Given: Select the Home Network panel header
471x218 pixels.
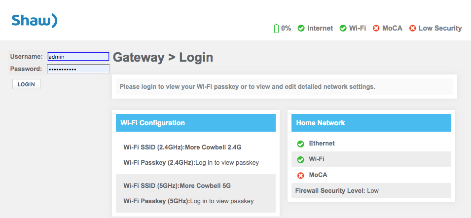Looking at the screenshot, I should pos(371,123).
